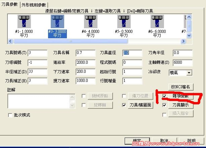
Task: Toggle 旋轉軸 checkbox
Action: point(84,105)
